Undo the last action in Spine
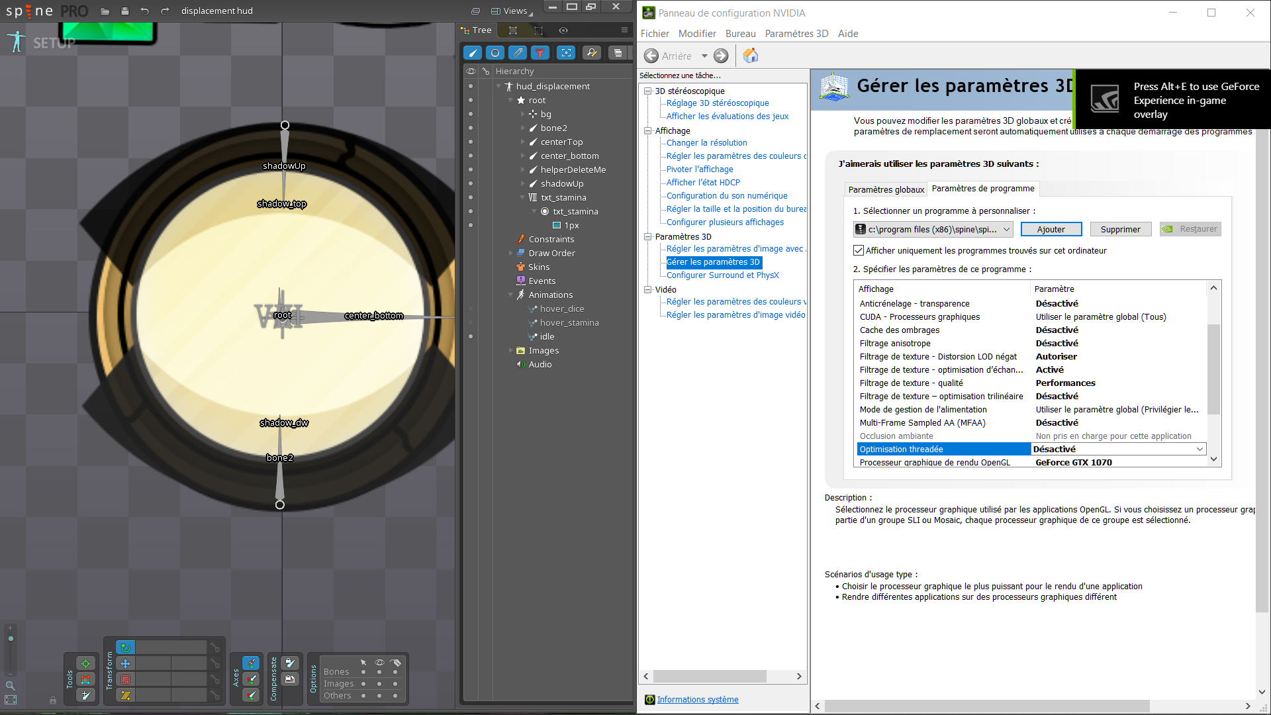Screen dimensions: 1271x715 145,11
